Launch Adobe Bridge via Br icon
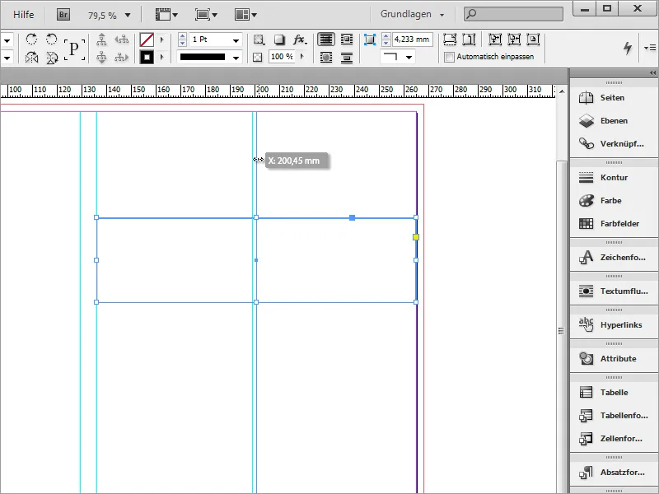The width and height of the screenshot is (659, 494). (63, 15)
